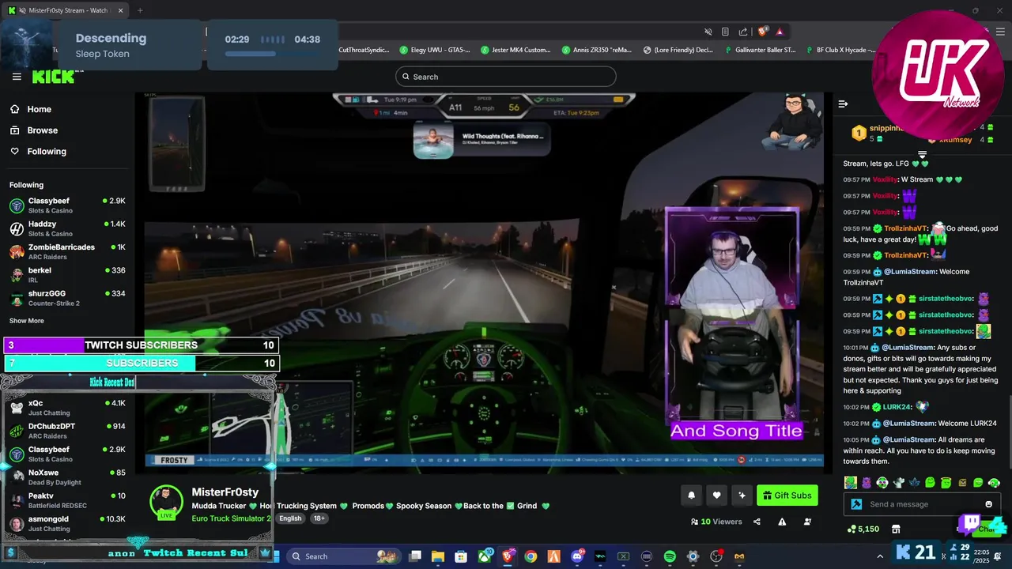This screenshot has height=569, width=1012.
Task: Open Google Chrome from taskbar
Action: pyautogui.click(x=531, y=556)
